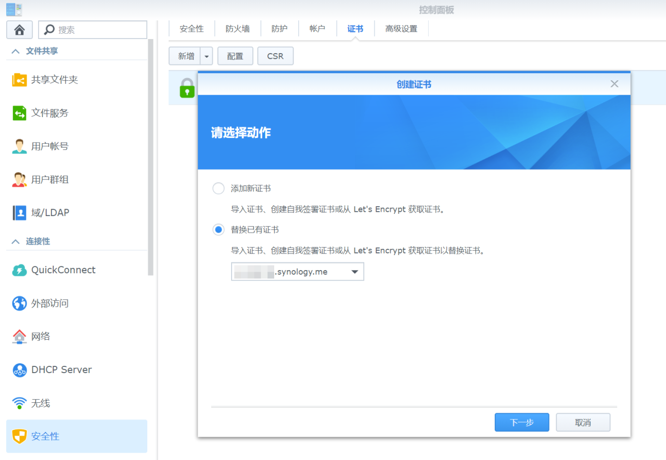This screenshot has width=666, height=460.
Task: Click the 下一步 button
Action: pos(521,422)
